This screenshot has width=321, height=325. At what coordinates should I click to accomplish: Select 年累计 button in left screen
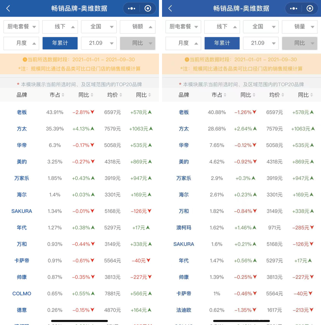tap(60, 43)
